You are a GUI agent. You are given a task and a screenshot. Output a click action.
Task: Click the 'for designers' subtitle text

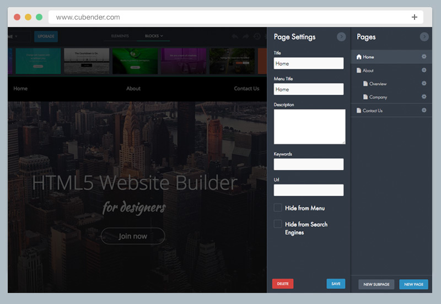click(134, 208)
